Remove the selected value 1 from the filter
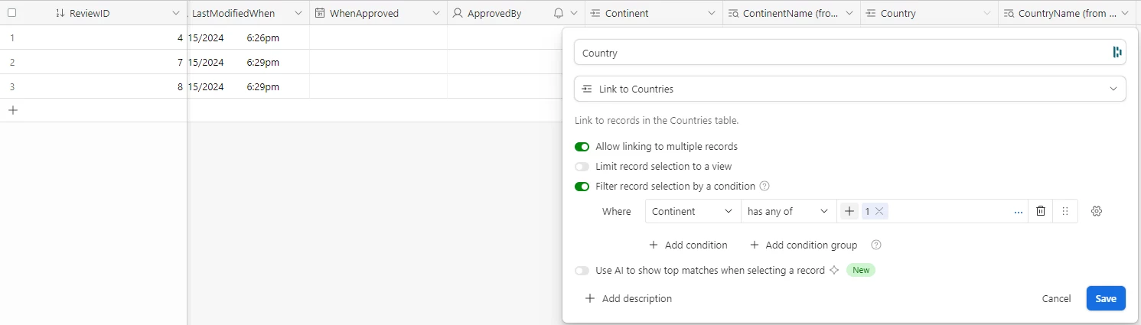 [880, 211]
